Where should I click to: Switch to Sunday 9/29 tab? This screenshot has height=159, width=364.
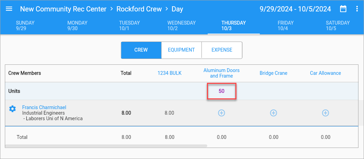(25, 26)
